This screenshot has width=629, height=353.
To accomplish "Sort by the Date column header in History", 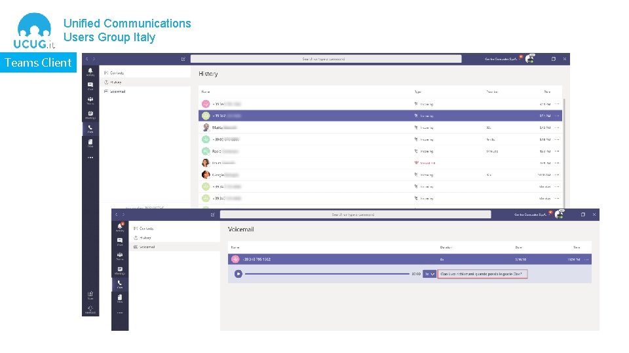I will (x=547, y=92).
